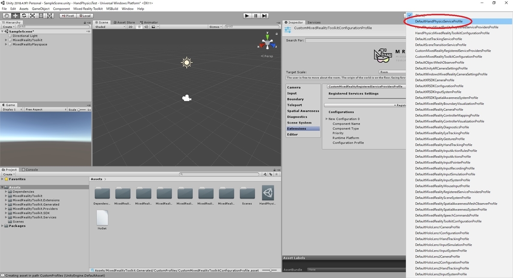The height and width of the screenshot is (278, 513).
Task: Adjust the asset icon size slider
Action: click(x=270, y=270)
